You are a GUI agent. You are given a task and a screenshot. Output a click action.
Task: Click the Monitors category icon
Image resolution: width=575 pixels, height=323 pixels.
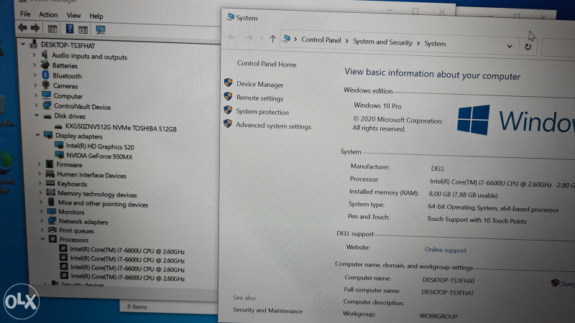[x=52, y=211]
